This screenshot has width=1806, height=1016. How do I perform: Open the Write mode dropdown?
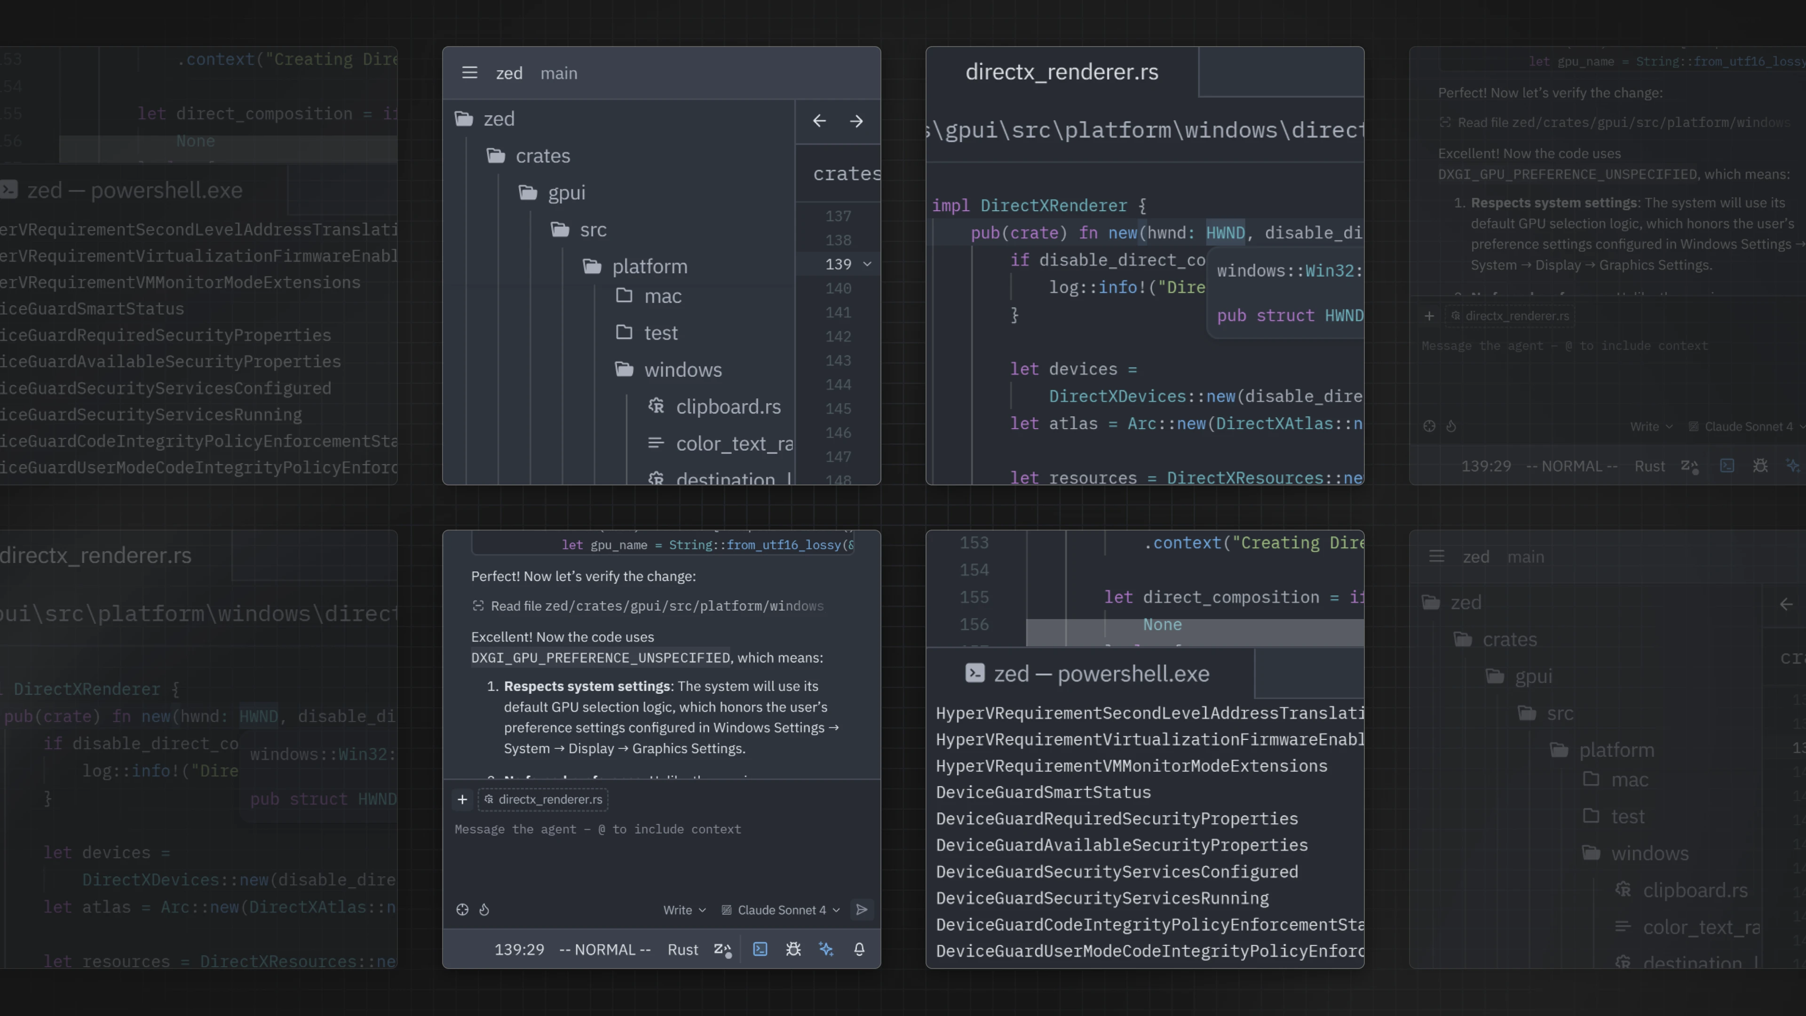tap(683, 909)
